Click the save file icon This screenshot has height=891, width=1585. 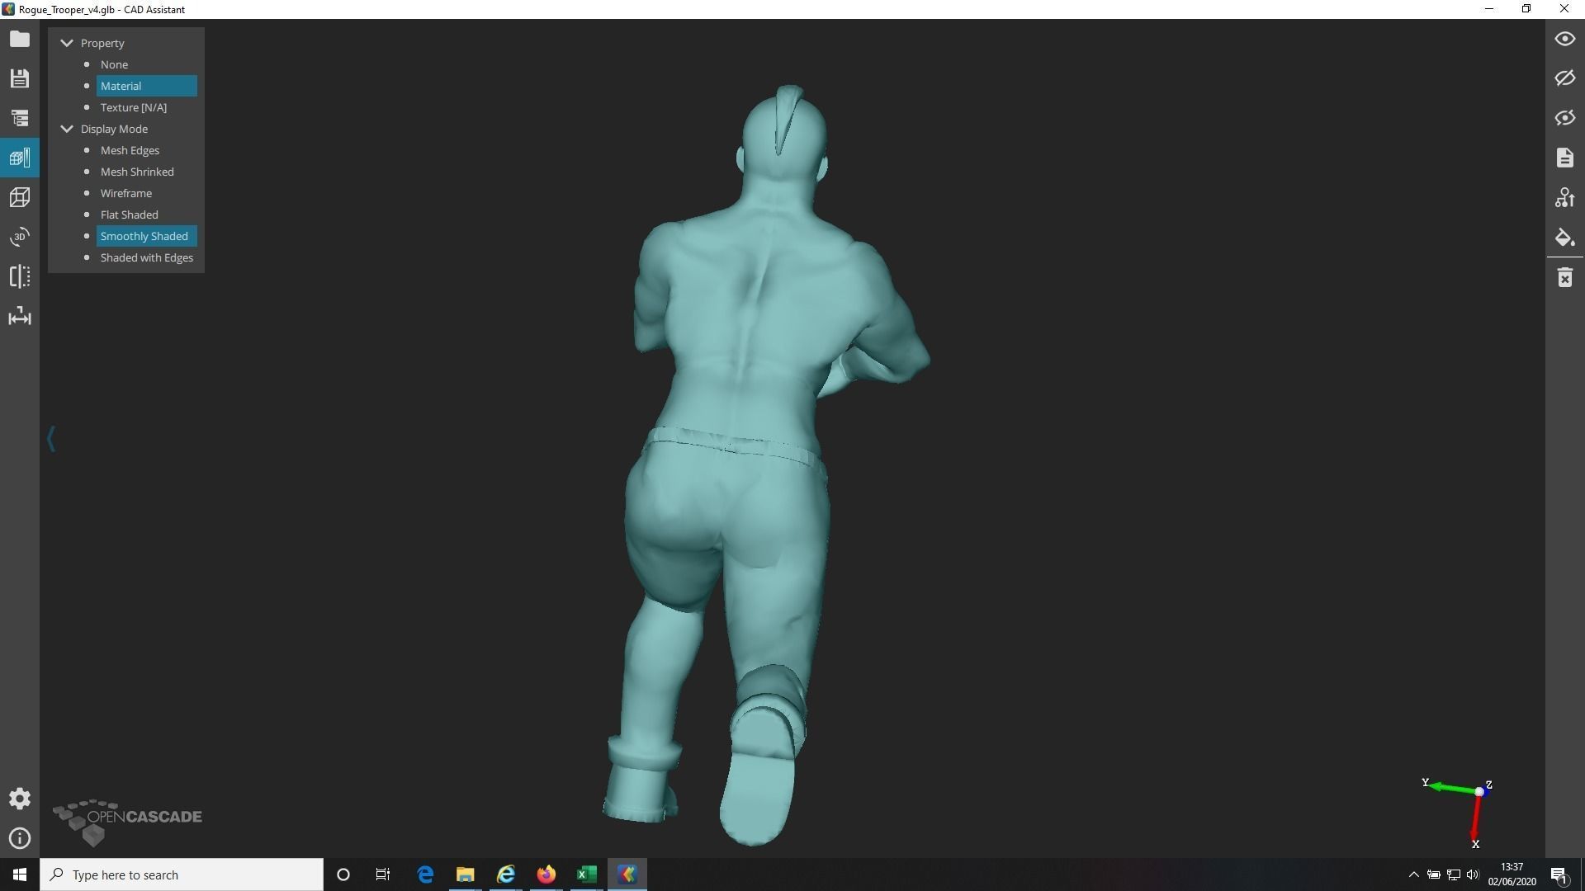20,78
